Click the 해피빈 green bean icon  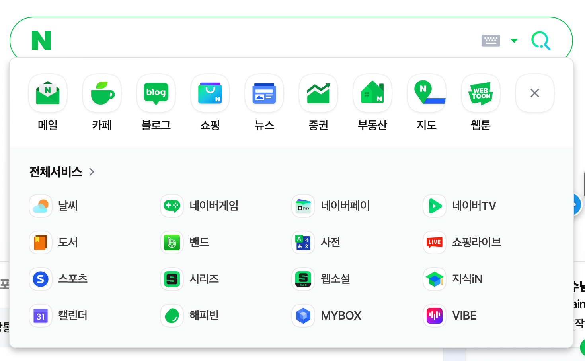[172, 316]
